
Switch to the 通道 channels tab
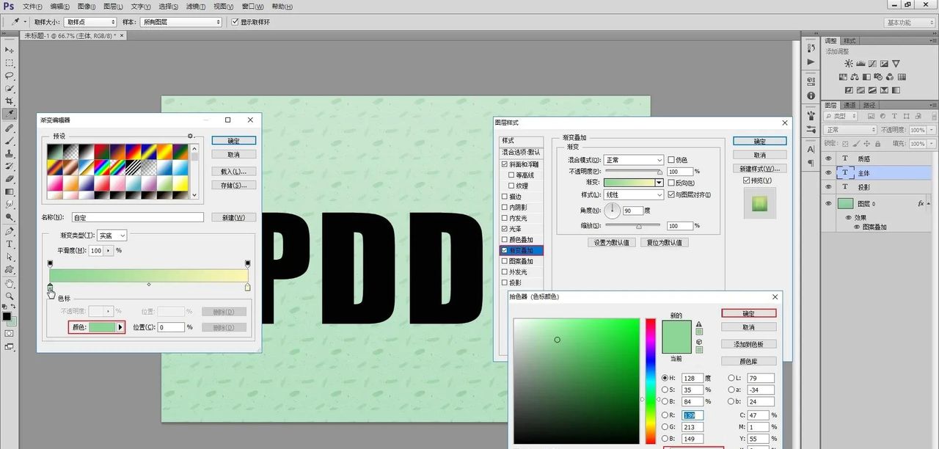point(849,105)
